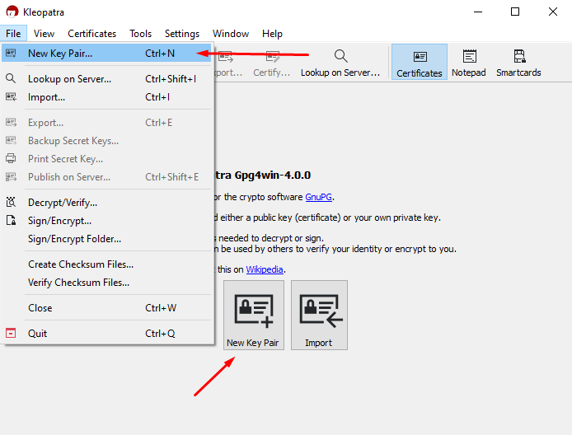Choose Sign/Encrypt... from File menu
The height and width of the screenshot is (435, 572).
point(106,221)
